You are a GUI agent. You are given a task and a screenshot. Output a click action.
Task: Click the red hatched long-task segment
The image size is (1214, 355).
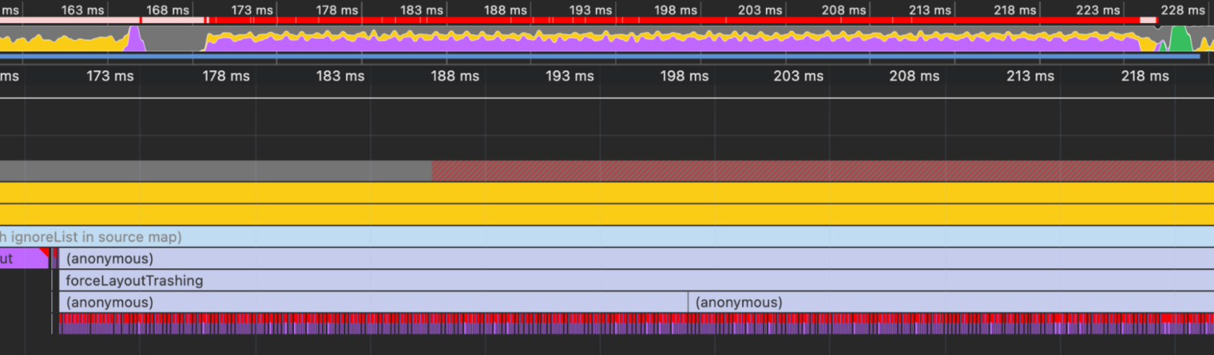[822, 170]
